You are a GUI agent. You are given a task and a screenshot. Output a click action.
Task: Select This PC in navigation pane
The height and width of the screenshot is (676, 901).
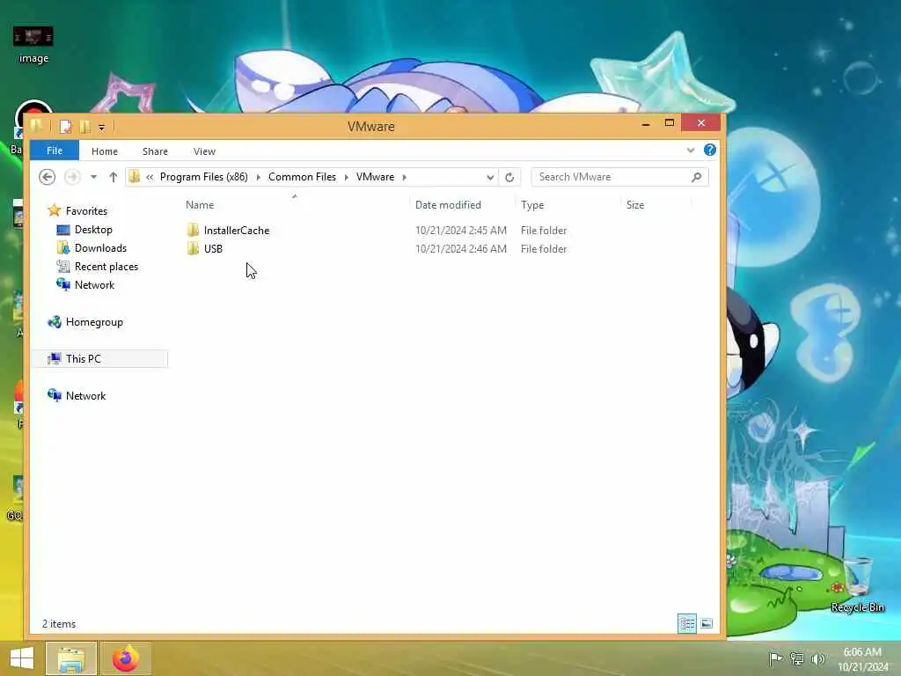[84, 359]
